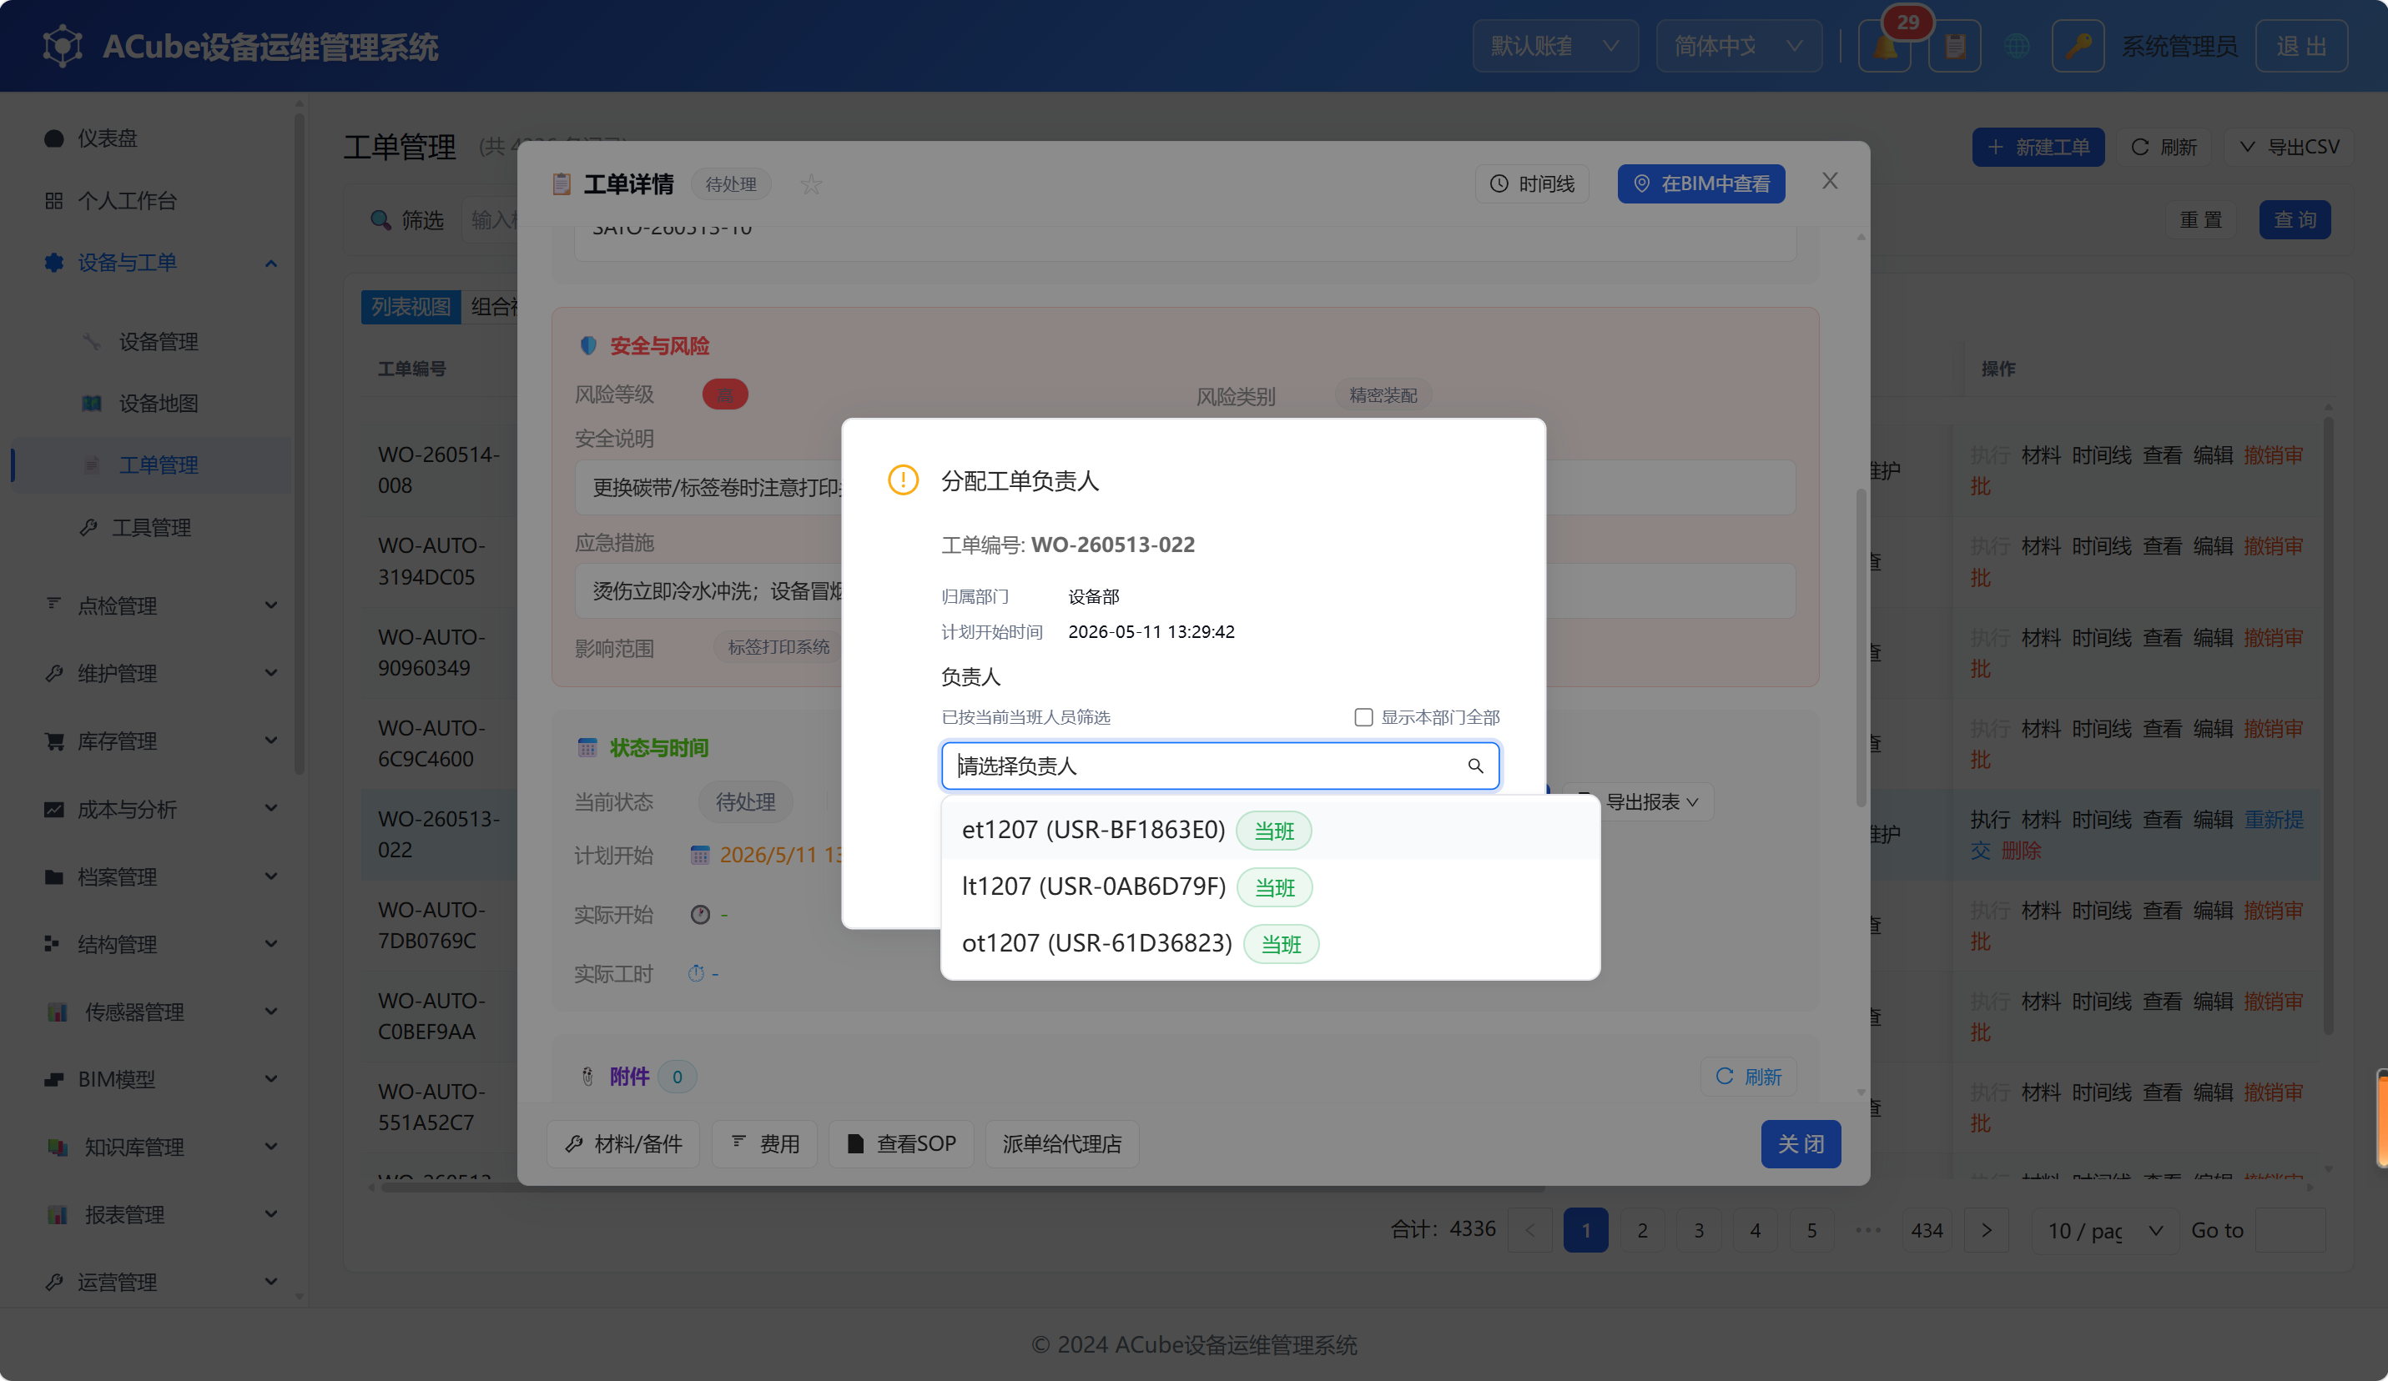Image resolution: width=2388 pixels, height=1381 pixels.
Task: Open 默认账套 dropdown in header
Action: point(1555,46)
